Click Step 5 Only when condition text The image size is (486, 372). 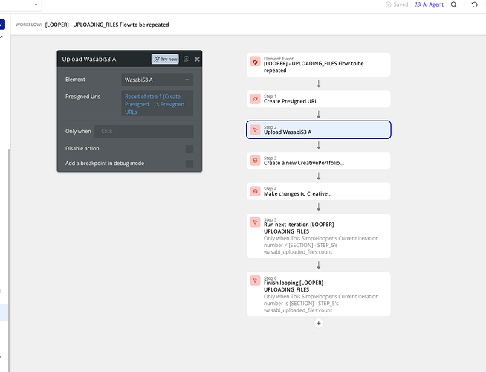(x=321, y=245)
